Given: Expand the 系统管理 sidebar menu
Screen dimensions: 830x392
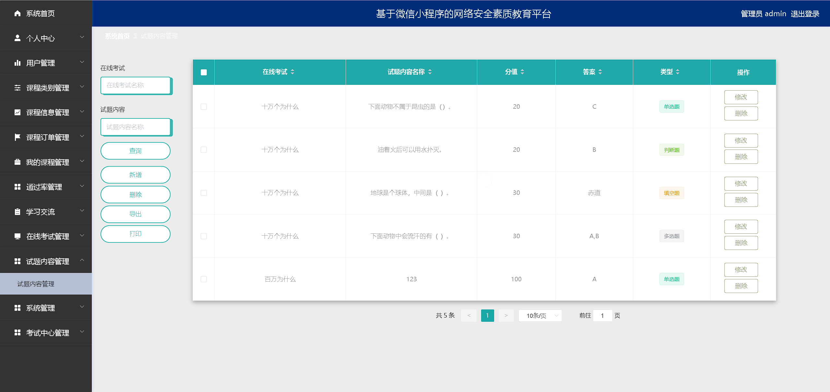Looking at the screenshot, I should click(x=45, y=308).
